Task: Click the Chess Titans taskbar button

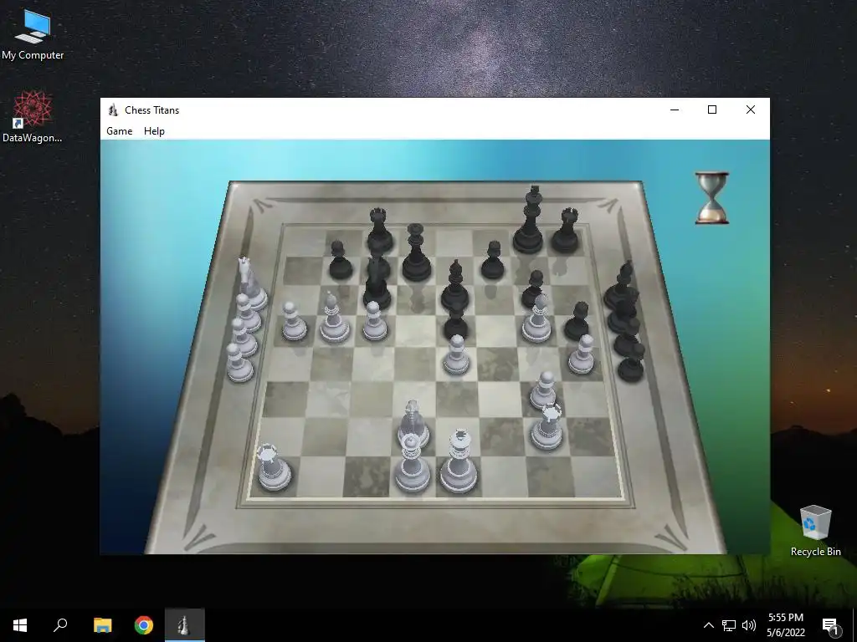Action: tap(185, 625)
